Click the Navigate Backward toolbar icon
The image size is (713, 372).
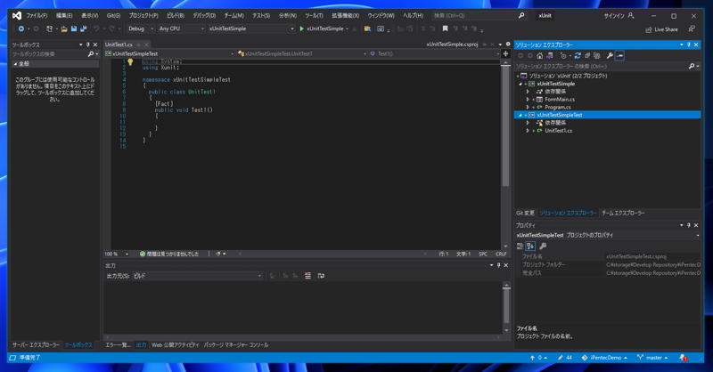tap(20, 28)
